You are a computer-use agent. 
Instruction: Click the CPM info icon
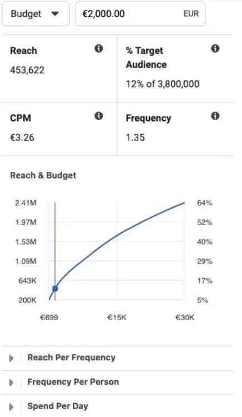click(99, 116)
